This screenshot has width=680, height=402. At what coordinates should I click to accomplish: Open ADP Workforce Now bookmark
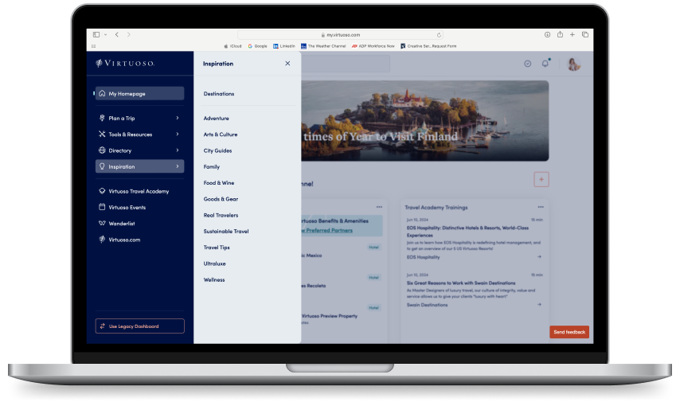coord(373,46)
